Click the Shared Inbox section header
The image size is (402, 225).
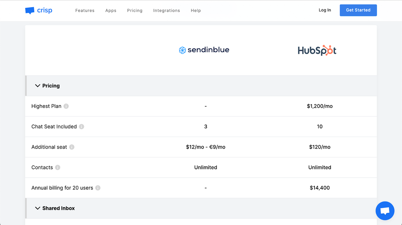click(201, 208)
